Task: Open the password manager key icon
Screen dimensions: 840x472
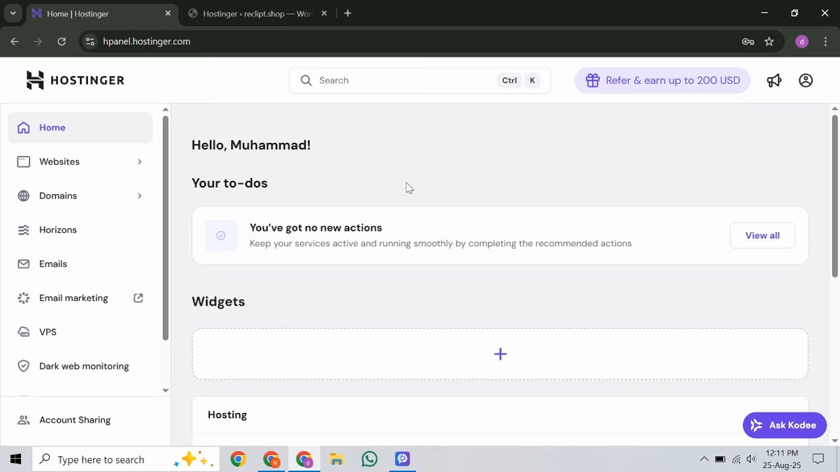Action: point(748,41)
